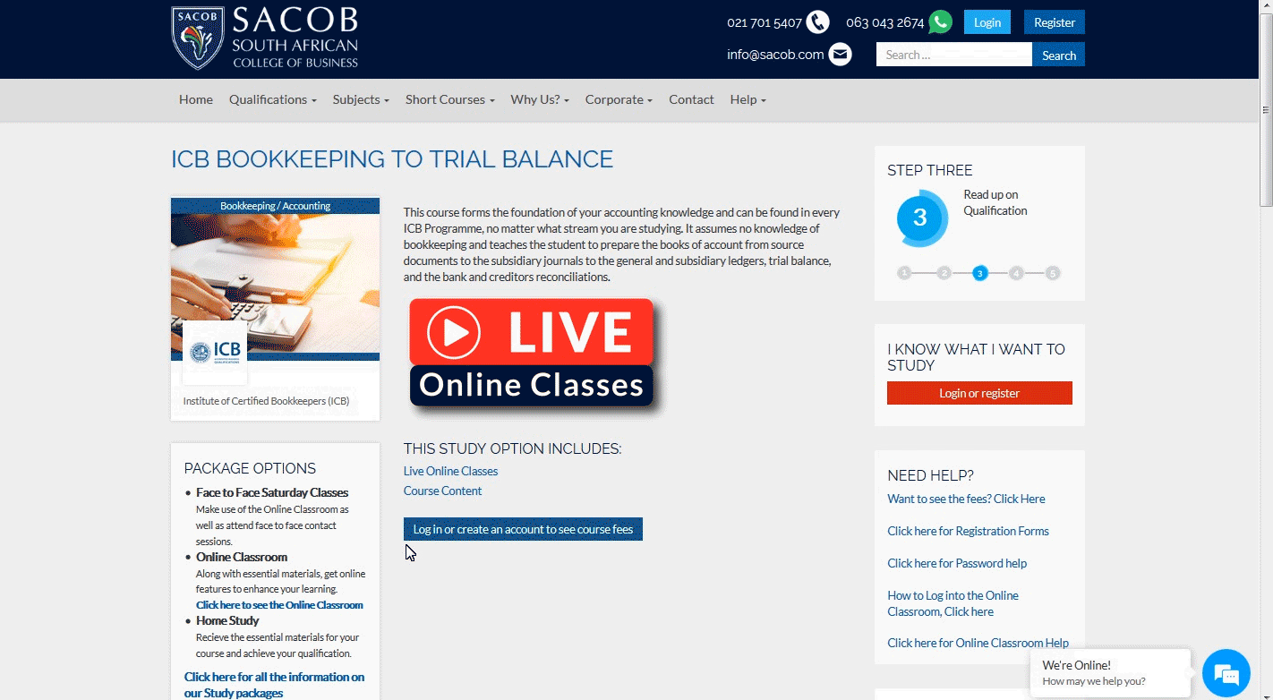
Task: Click Face to Face Saturday Classes text
Action: pyautogui.click(x=272, y=492)
